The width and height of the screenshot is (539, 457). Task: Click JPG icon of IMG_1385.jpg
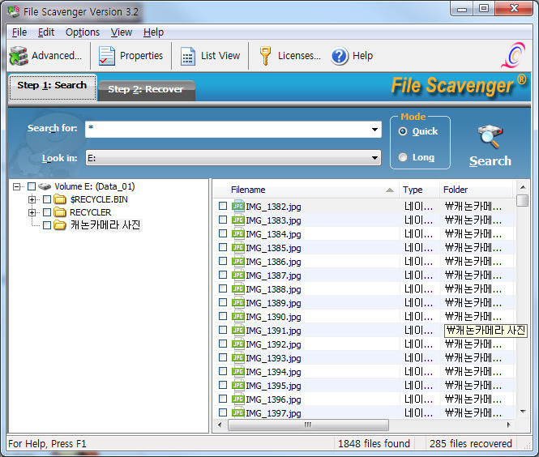(x=237, y=247)
